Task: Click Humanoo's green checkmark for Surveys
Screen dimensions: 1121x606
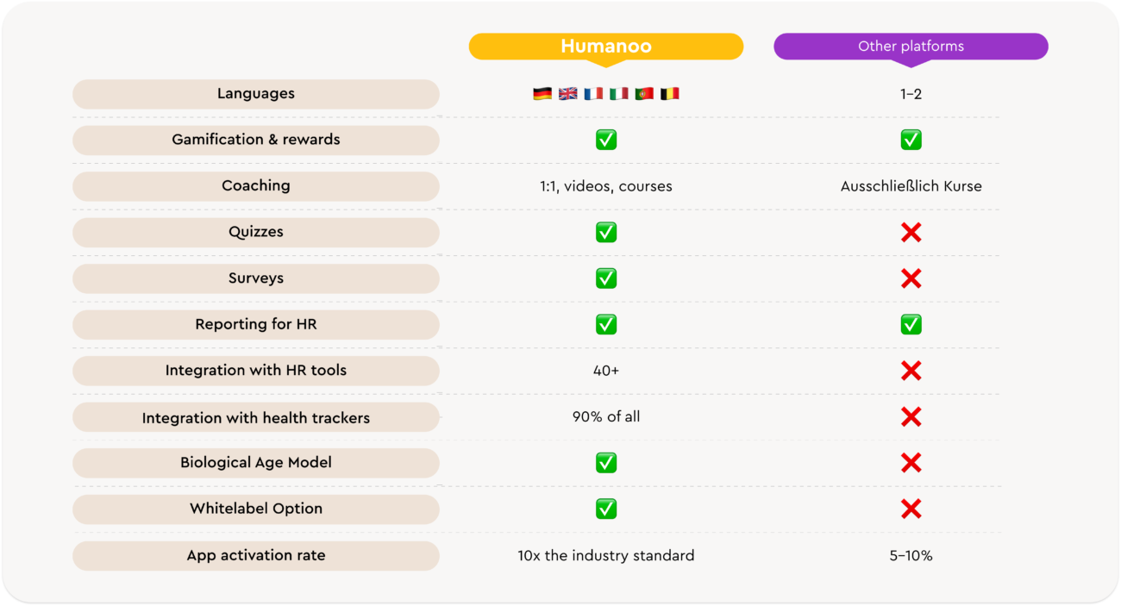Action: point(606,278)
